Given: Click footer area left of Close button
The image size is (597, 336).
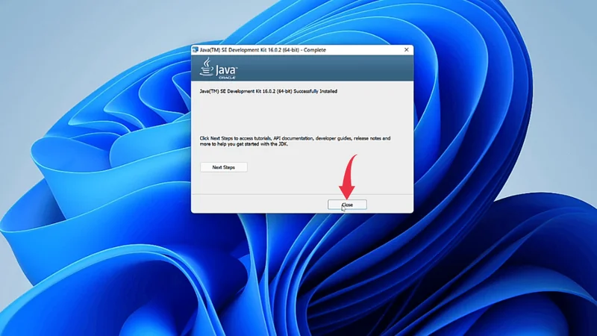Looking at the screenshot, I should [x=254, y=205].
